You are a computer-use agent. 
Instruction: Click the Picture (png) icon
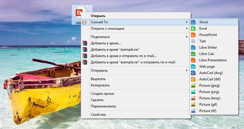[193, 92]
